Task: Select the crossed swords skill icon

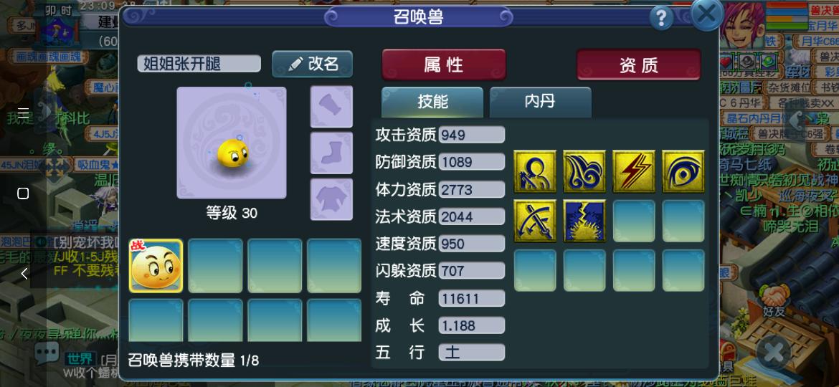Action: (535, 221)
